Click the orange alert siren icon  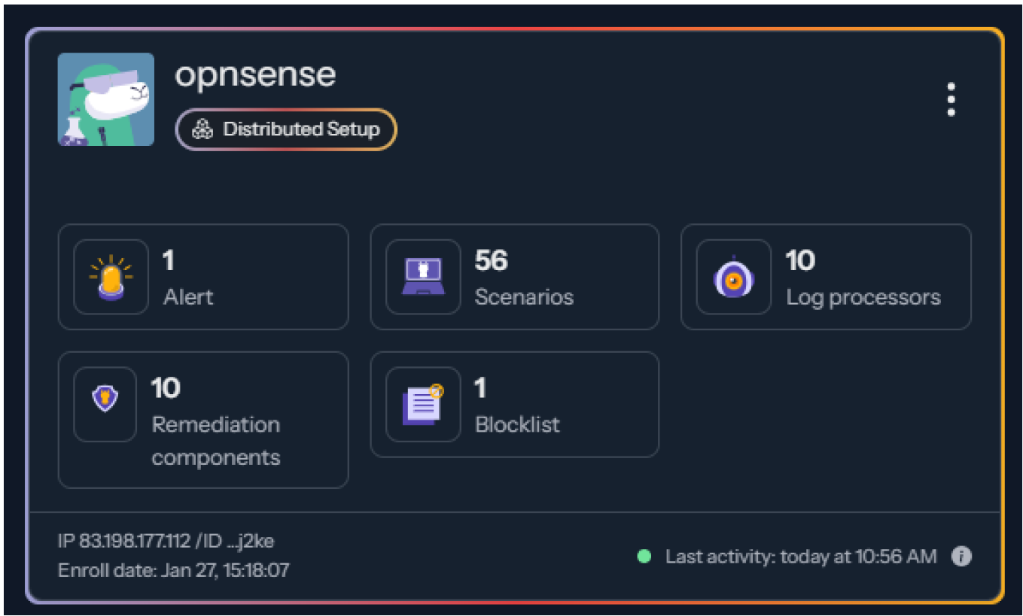point(111,277)
